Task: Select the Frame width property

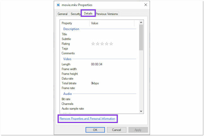Action: click(x=69, y=69)
